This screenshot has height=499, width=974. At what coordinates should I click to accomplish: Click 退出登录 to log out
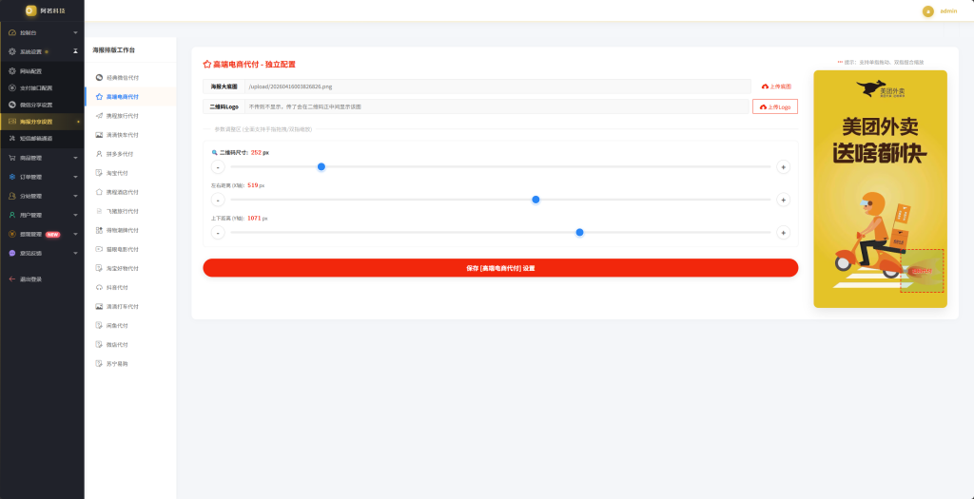42,279
